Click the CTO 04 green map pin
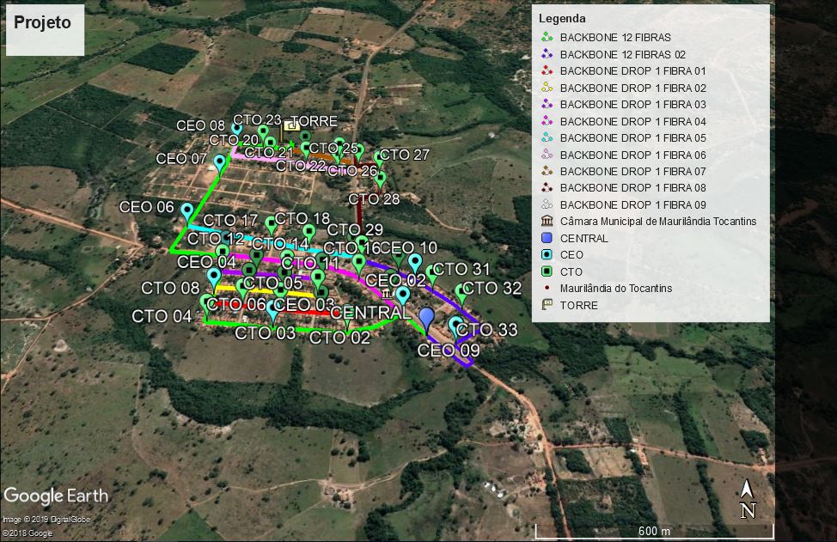 pos(206,304)
